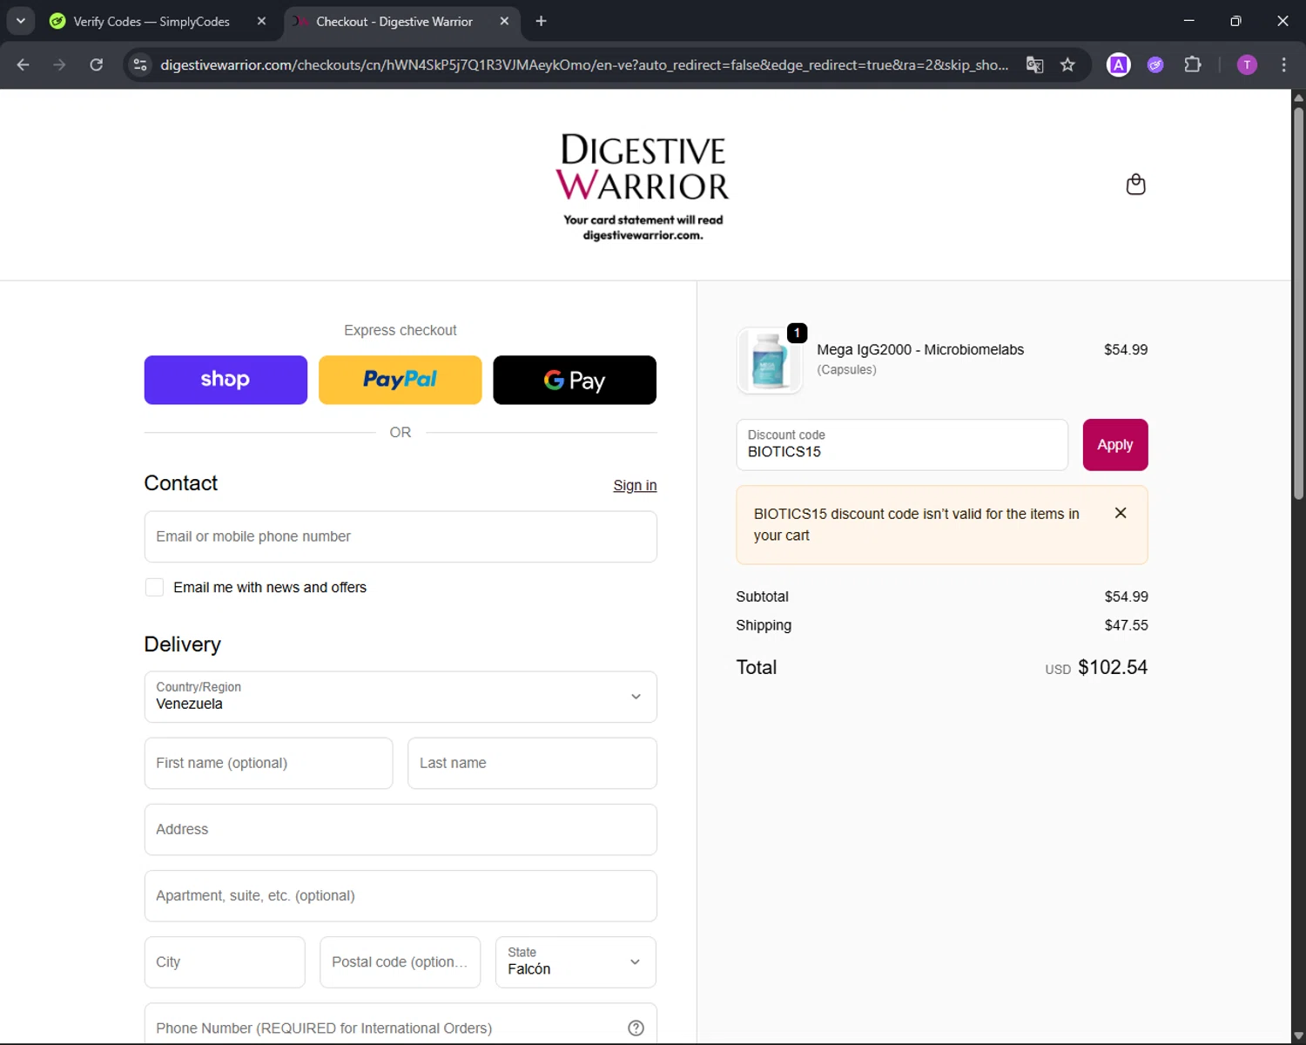Focus the Phone Number field
1306x1045 pixels.
pos(401,1024)
